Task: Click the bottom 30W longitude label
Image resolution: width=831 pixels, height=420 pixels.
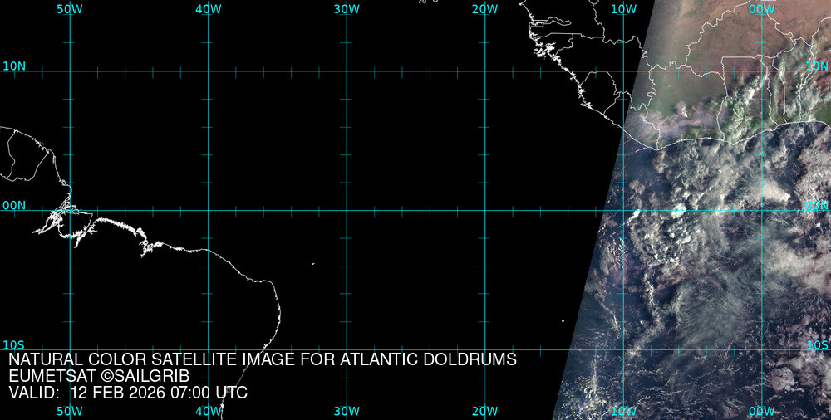Action: (x=347, y=411)
